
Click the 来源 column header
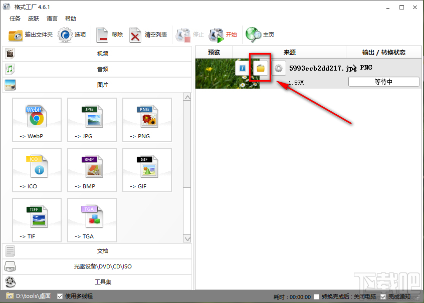289,53
